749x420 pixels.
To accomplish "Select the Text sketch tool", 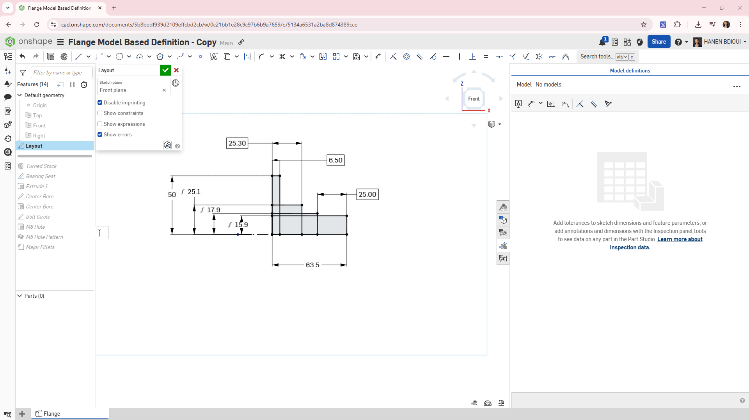I will pos(213,56).
